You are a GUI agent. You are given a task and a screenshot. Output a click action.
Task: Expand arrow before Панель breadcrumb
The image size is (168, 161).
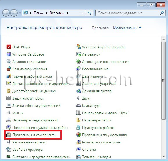point(31,13)
